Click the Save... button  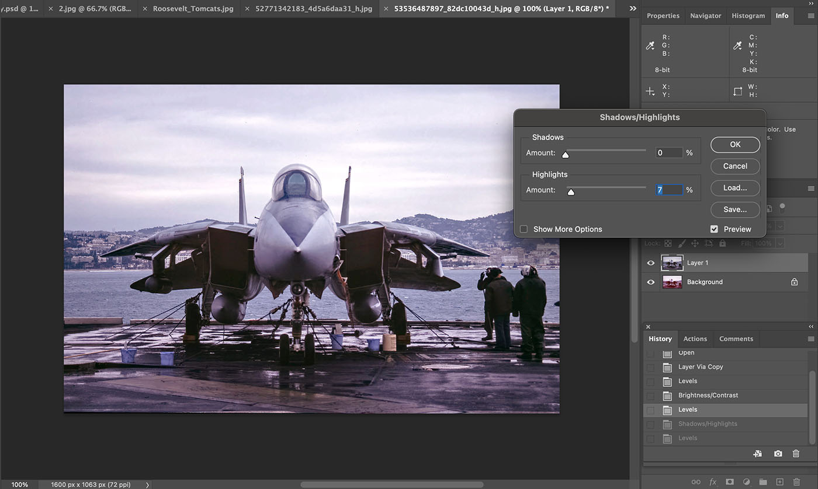click(735, 209)
